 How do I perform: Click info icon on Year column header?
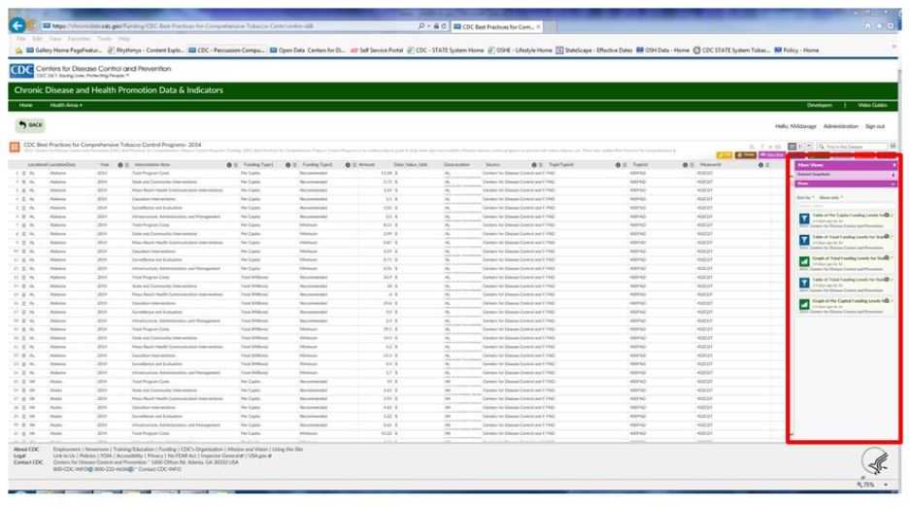coord(120,165)
